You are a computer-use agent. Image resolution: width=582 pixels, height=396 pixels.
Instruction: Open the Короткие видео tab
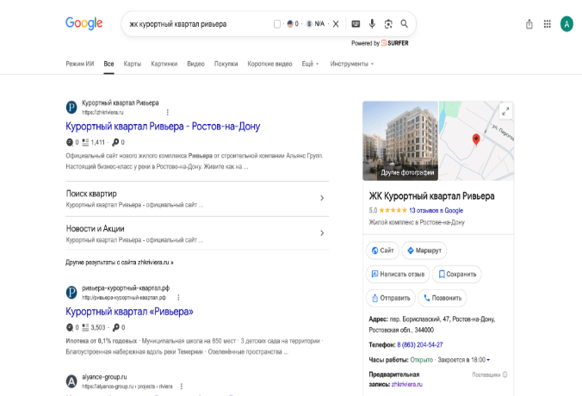tap(269, 64)
